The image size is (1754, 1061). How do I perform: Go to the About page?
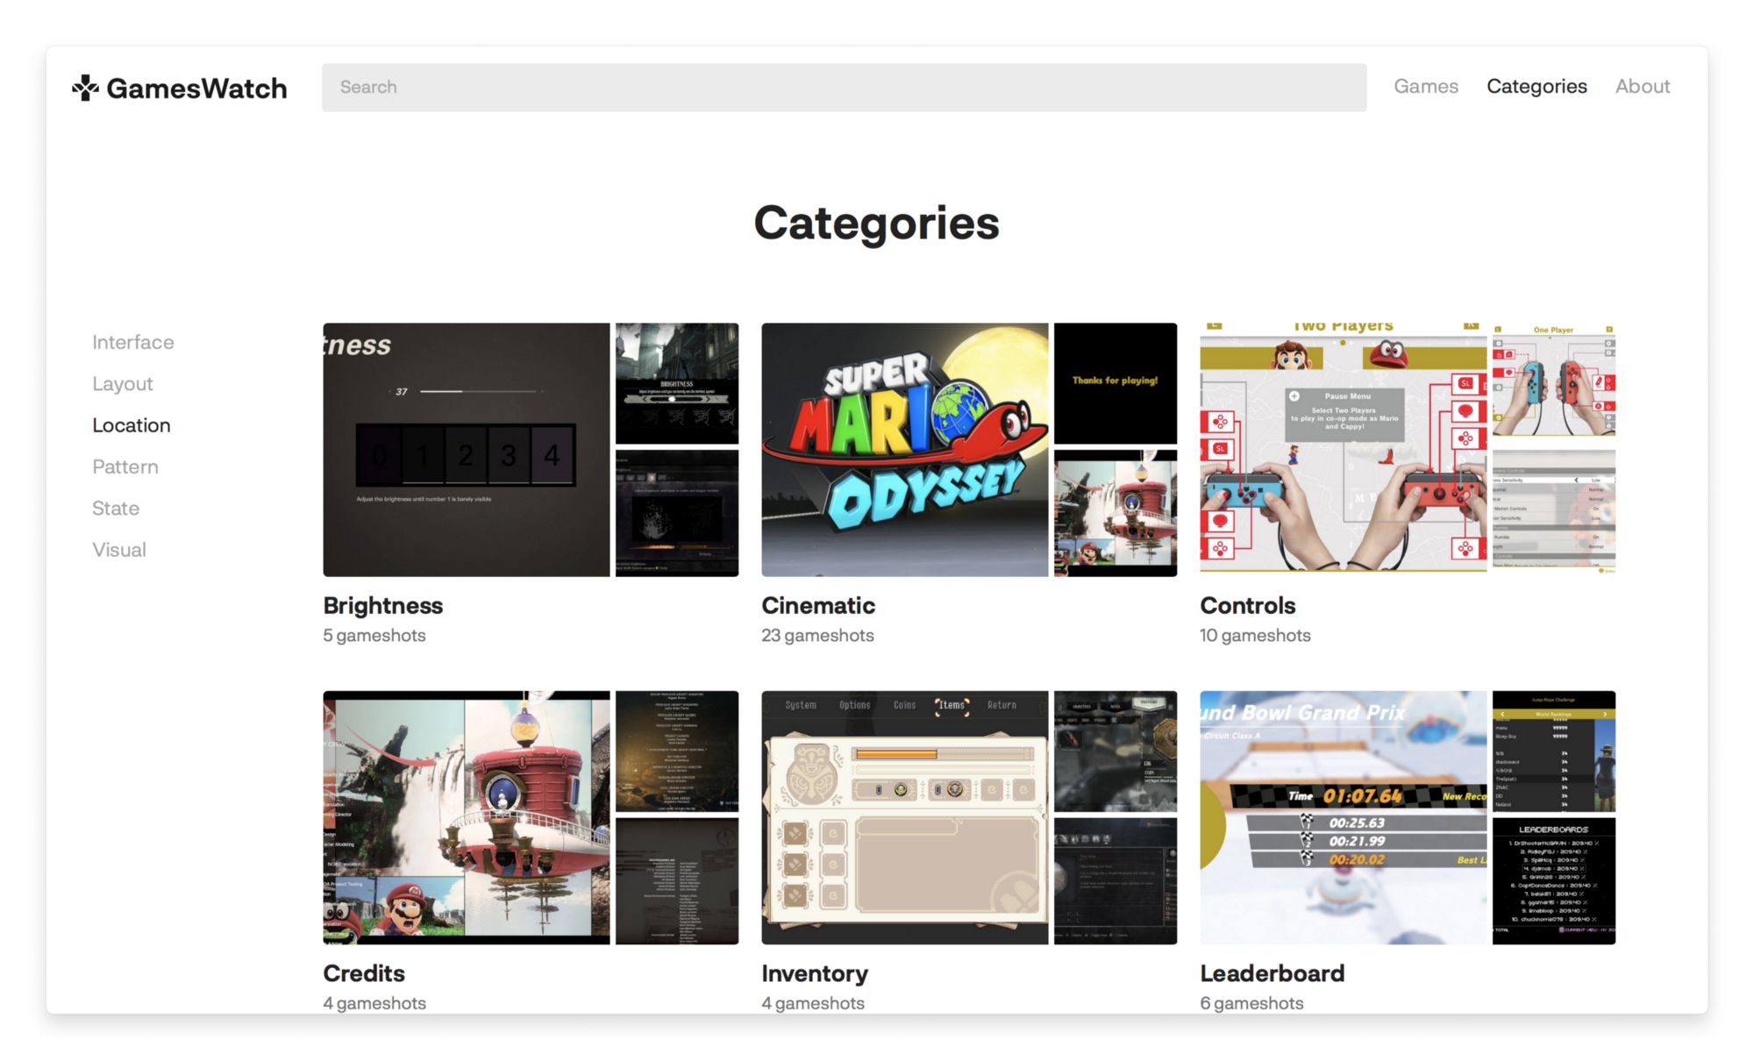(x=1642, y=87)
